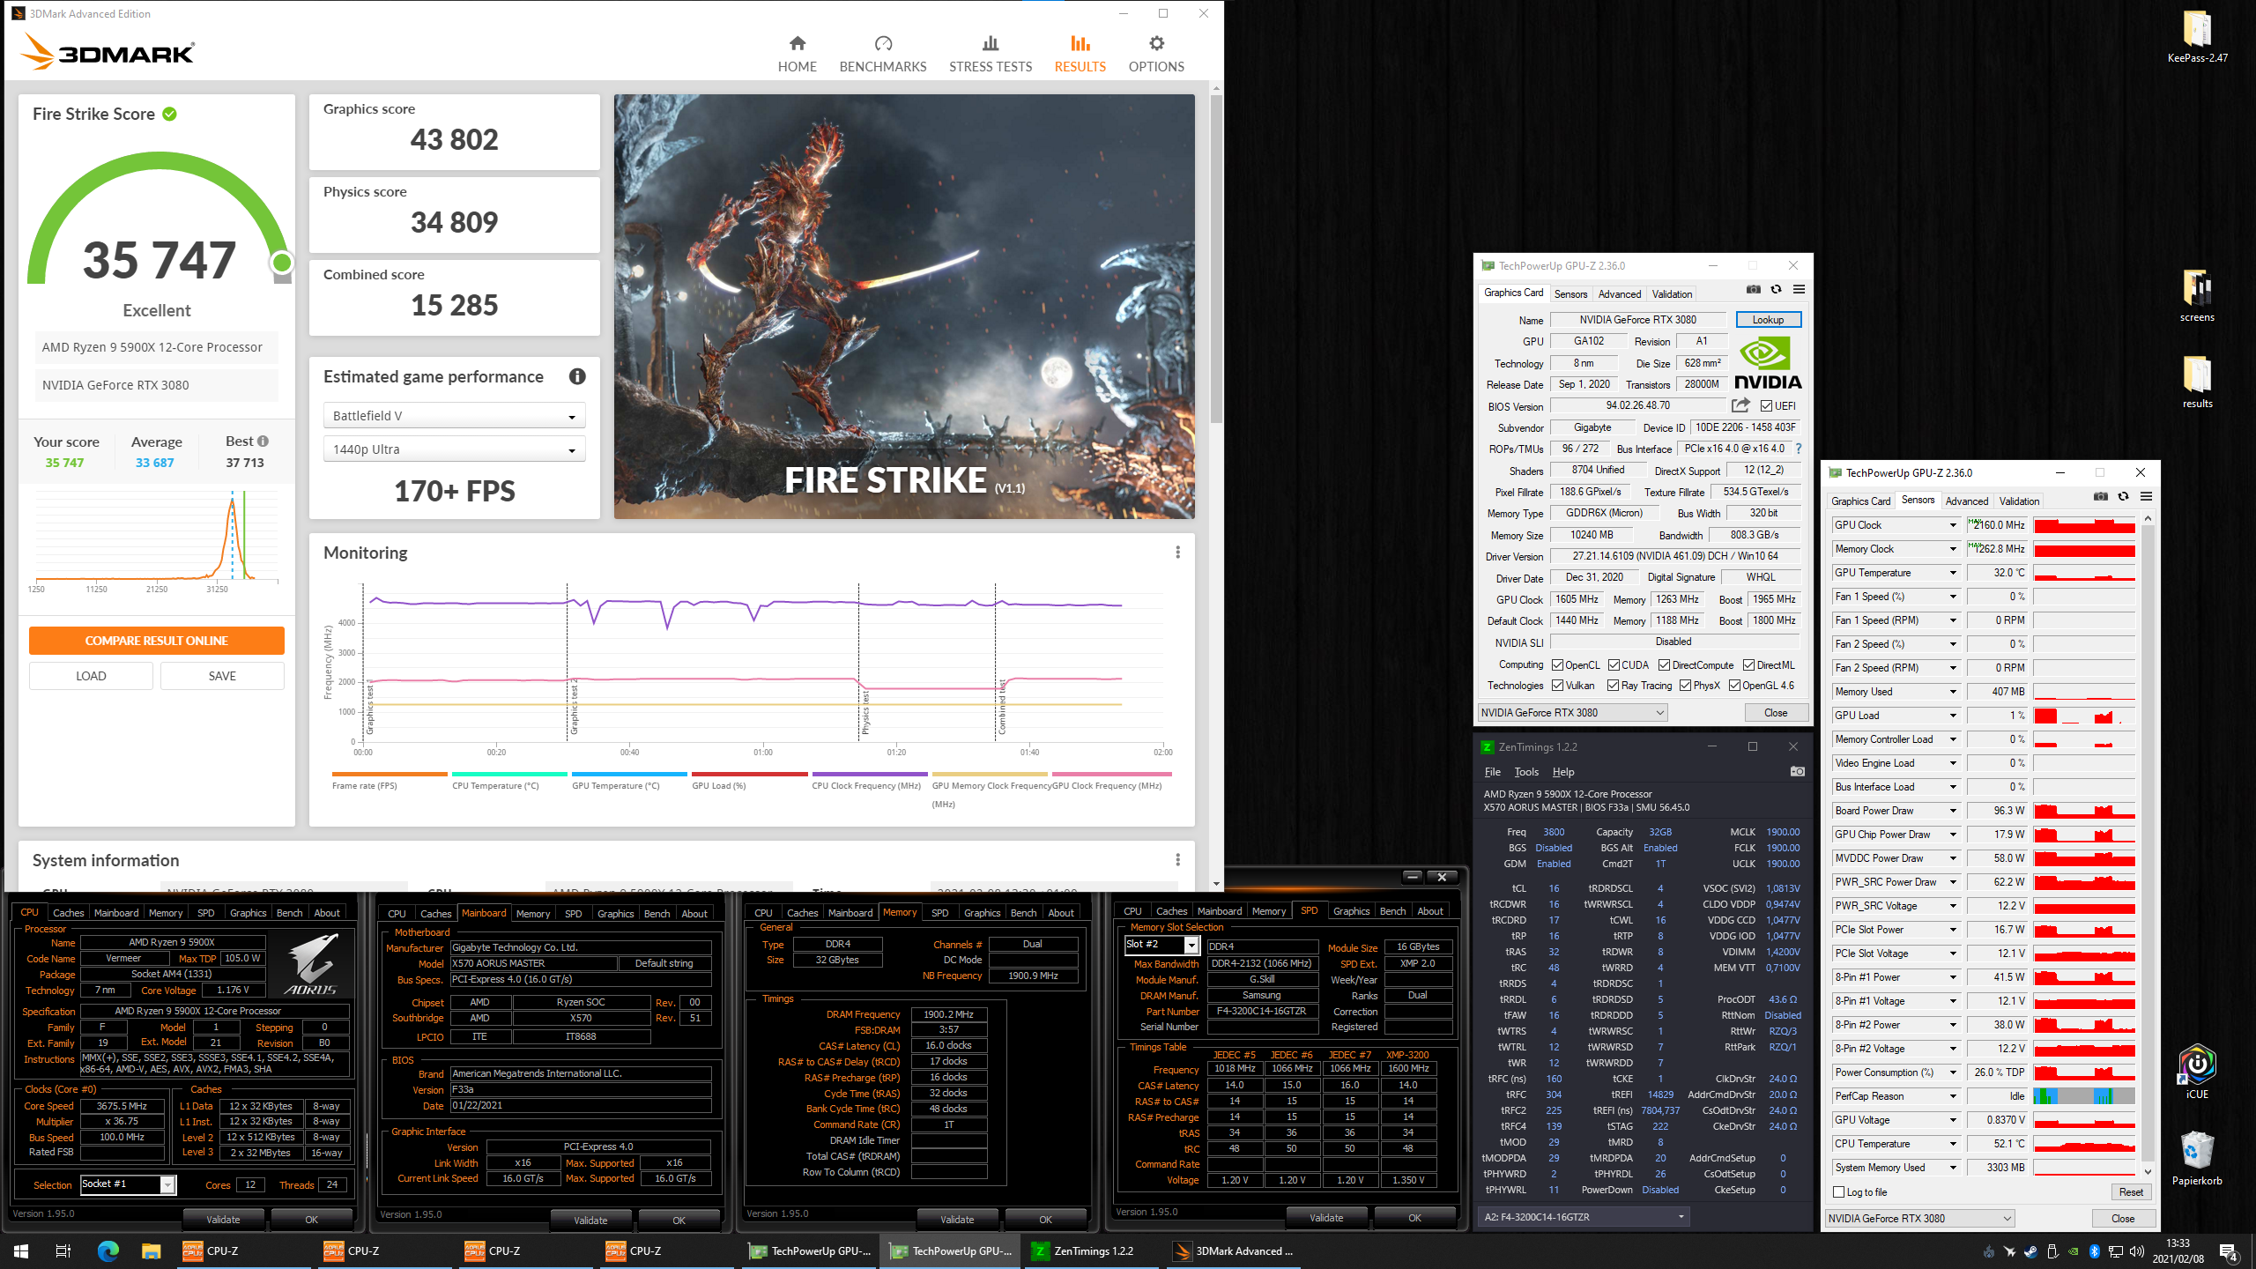Click the Fire Strike benchmark image thumbnail
Viewport: 2256px width, 1269px height.
pyautogui.click(x=904, y=307)
